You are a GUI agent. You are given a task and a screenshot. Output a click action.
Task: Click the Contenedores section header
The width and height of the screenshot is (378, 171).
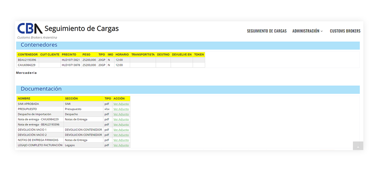click(x=39, y=45)
